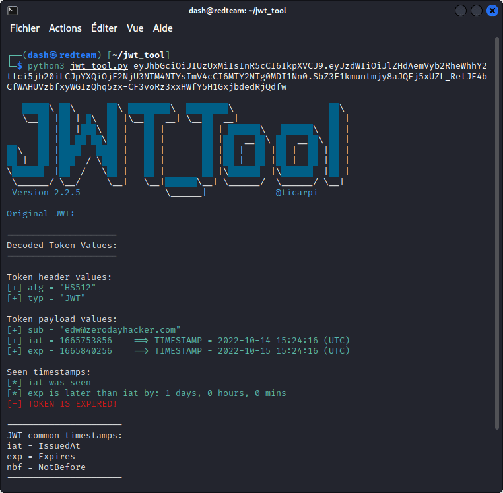Click the vertical scrollbar of the terminal
The width and height of the screenshot is (503, 493).
coord(497,232)
